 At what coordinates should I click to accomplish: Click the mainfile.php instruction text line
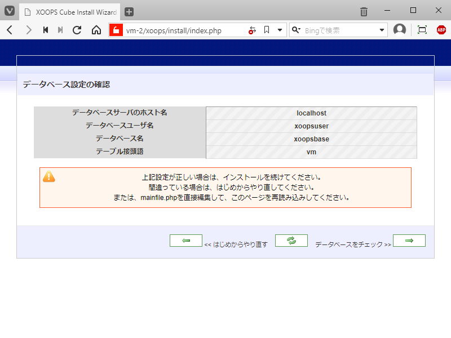click(232, 198)
